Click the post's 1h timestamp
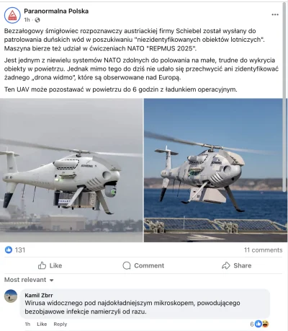Image resolution: width=288 pixels, height=331 pixels. [x=27, y=20]
